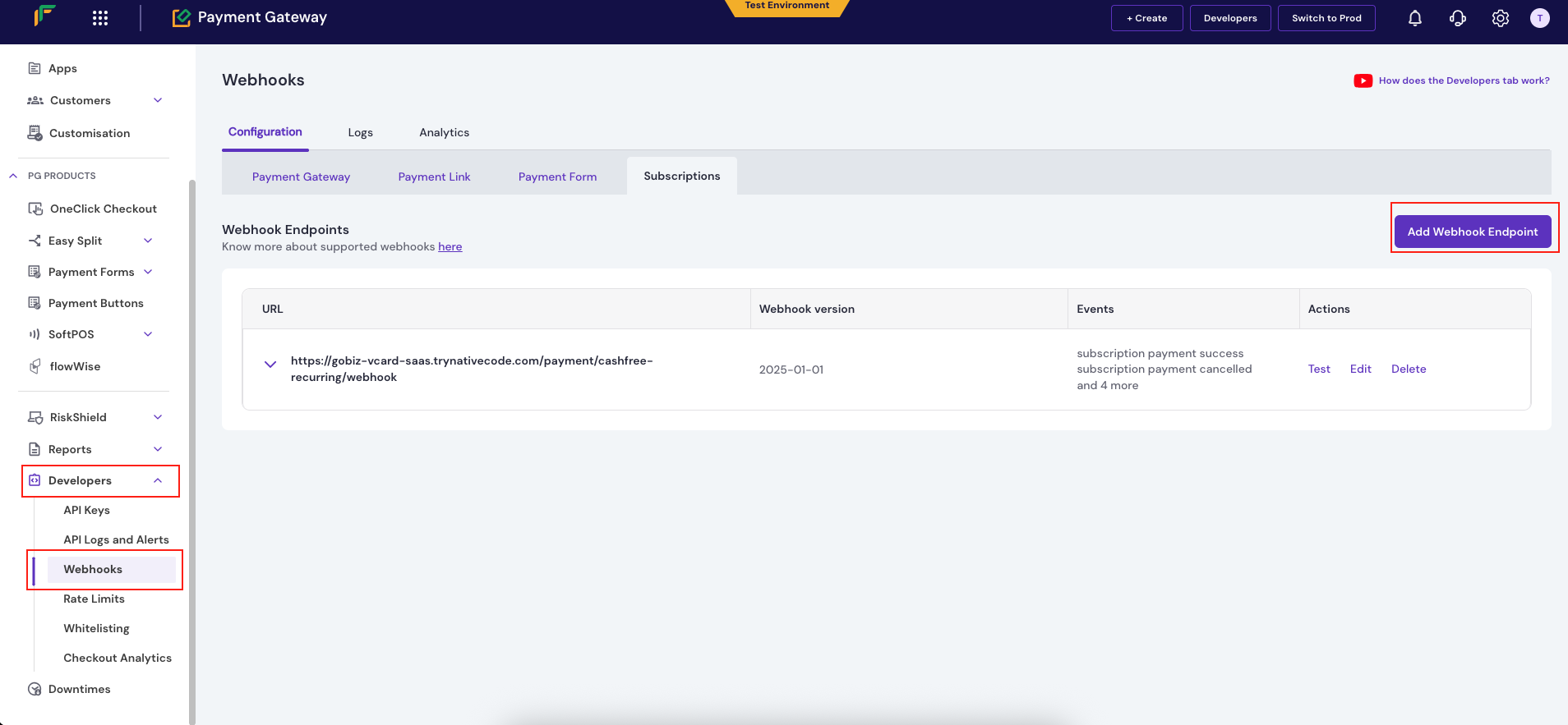Click the RiskShield icon

[x=35, y=417]
